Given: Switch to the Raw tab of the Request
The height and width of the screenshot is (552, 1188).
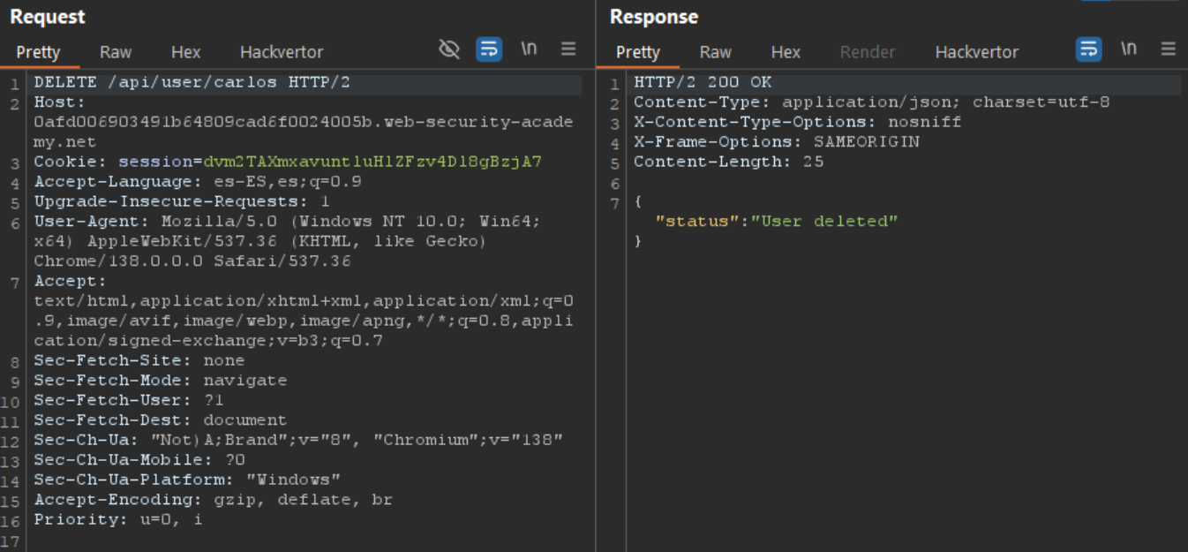Looking at the screenshot, I should click(116, 52).
